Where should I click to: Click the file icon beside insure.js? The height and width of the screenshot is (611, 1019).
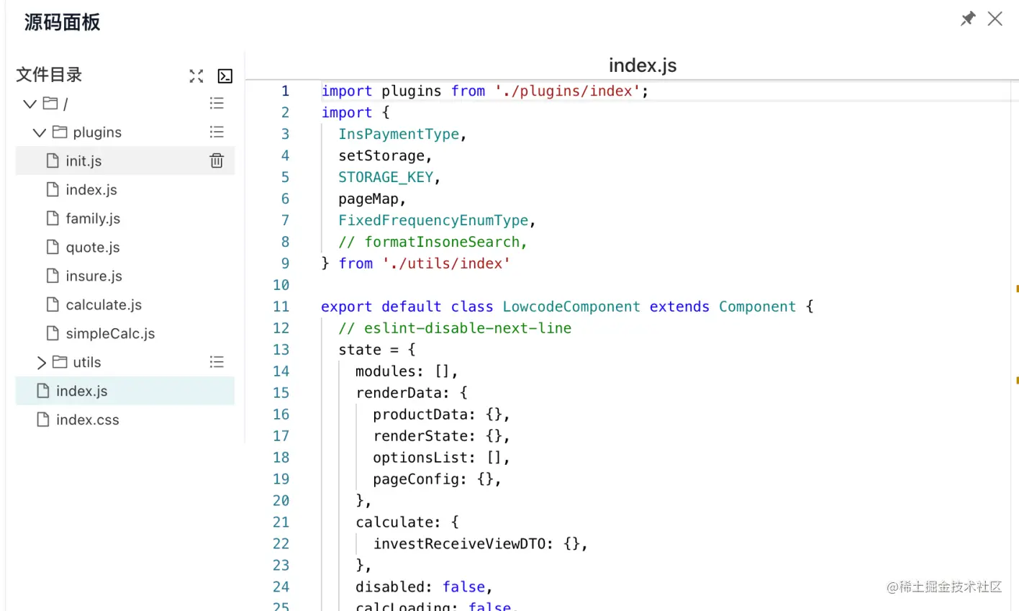(x=53, y=276)
